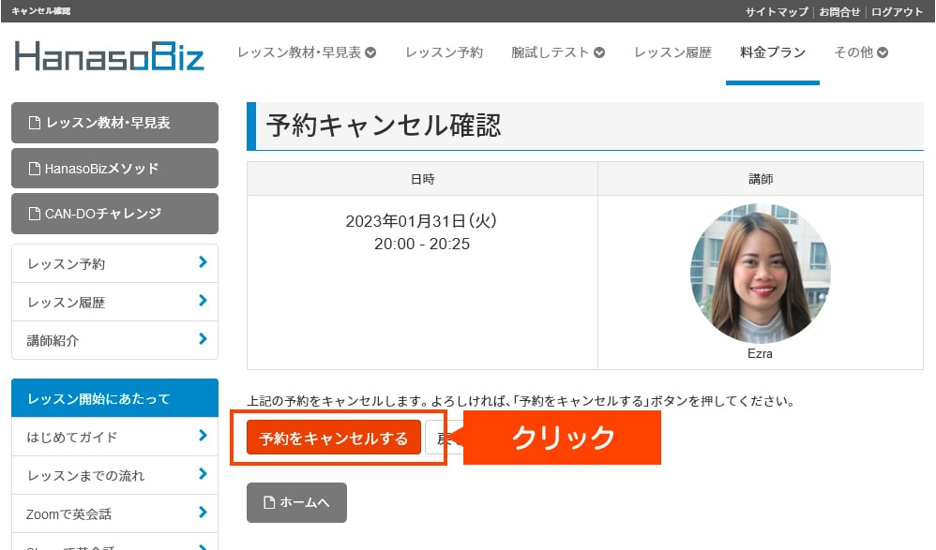
Task: Click 予約をキャンセルする button
Action: (334, 438)
